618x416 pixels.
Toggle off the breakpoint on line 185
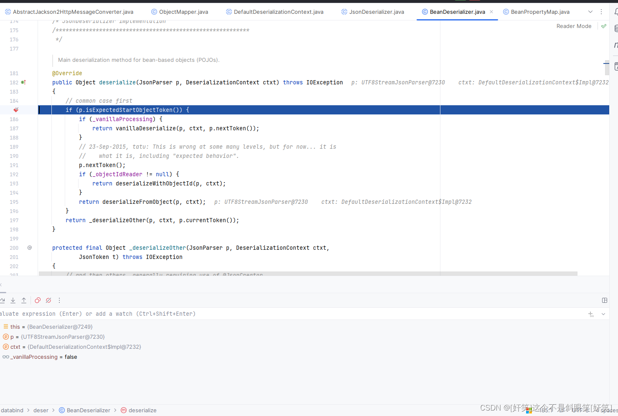pos(16,109)
